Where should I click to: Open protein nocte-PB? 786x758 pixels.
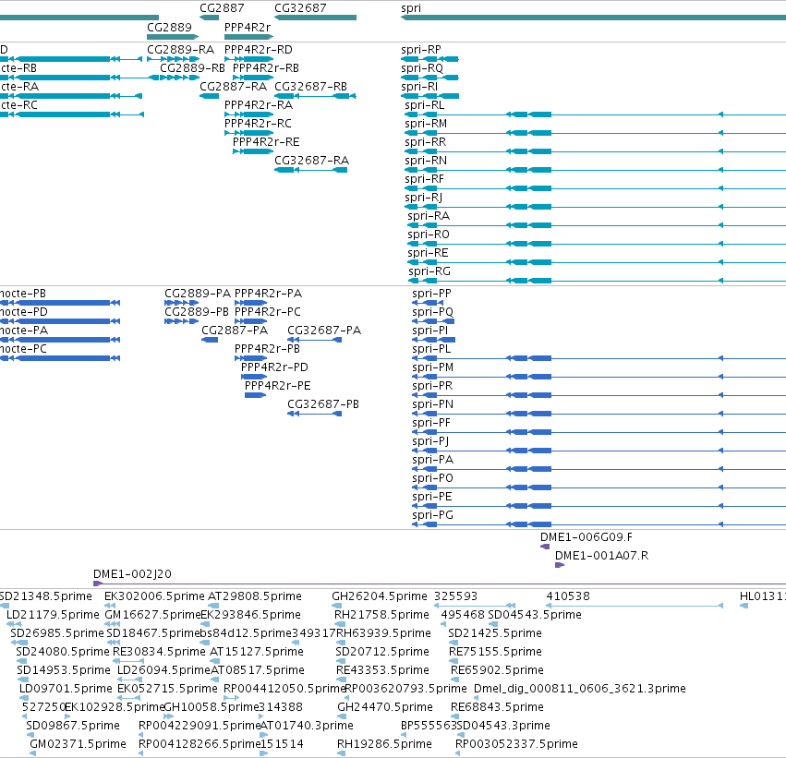tap(23, 294)
